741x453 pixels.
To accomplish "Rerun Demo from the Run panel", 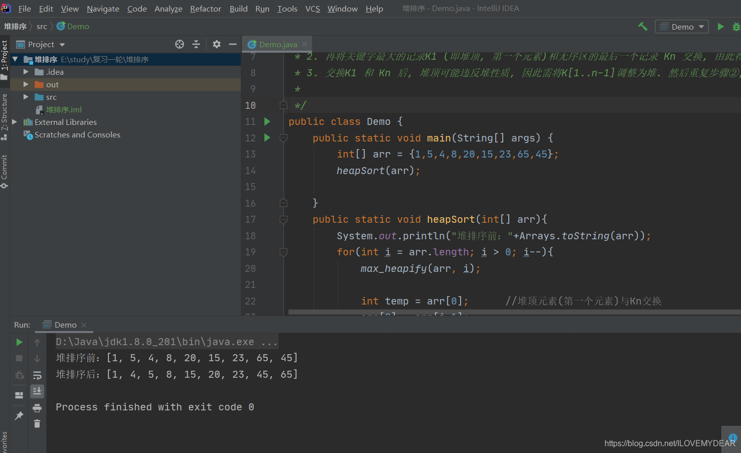I will pos(19,342).
